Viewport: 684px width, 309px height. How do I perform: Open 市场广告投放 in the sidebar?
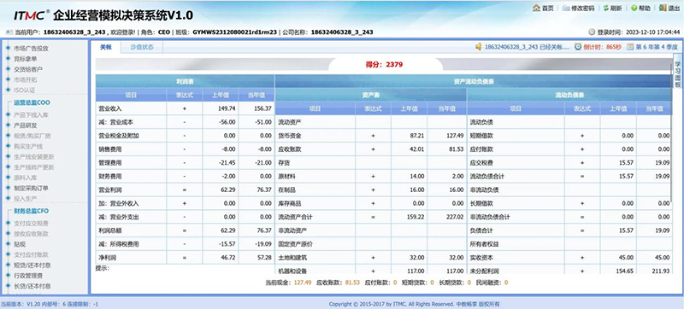(x=31, y=49)
